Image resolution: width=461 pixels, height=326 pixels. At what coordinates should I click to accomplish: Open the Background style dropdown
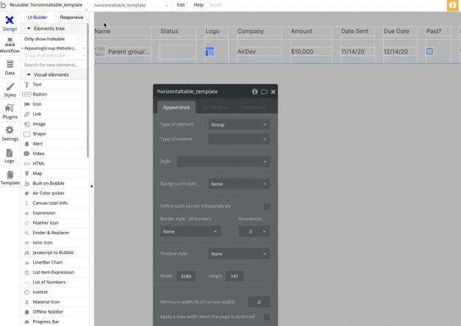239,184
